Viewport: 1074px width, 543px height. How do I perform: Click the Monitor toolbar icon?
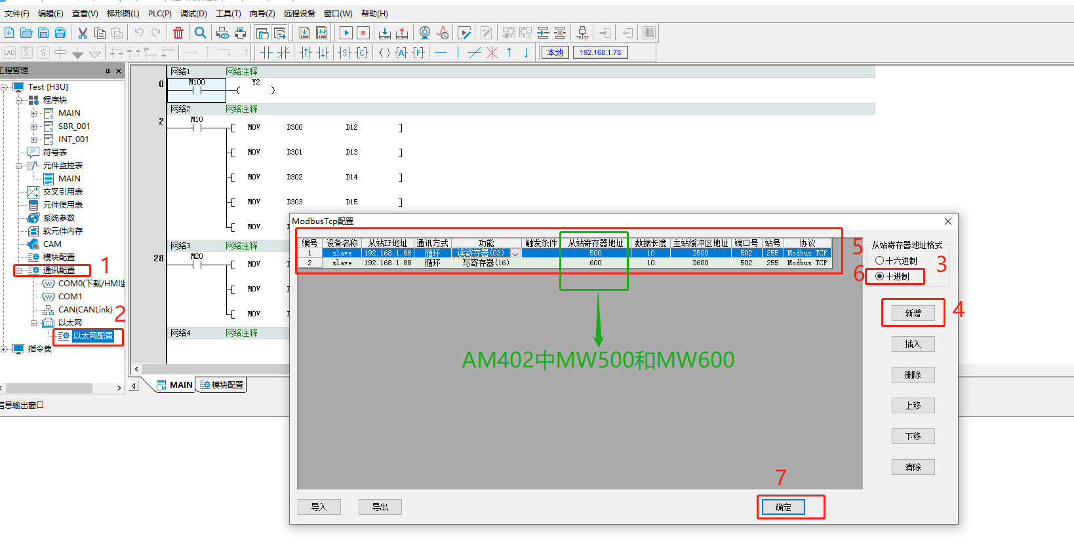(425, 33)
